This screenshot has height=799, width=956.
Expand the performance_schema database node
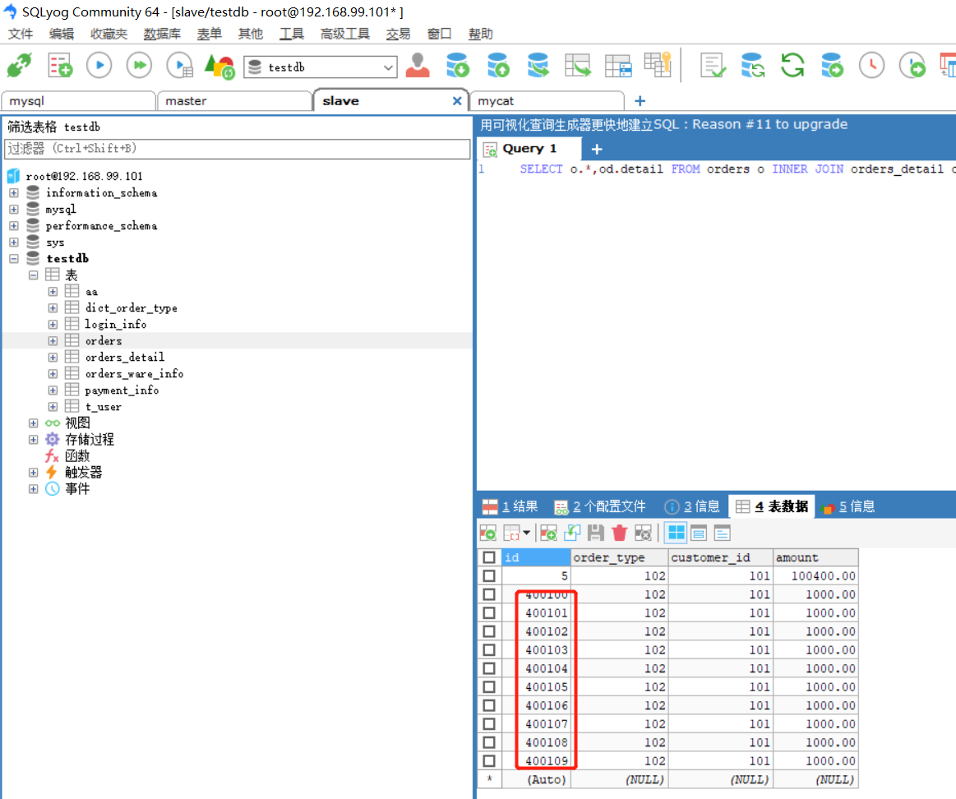pyautogui.click(x=14, y=226)
